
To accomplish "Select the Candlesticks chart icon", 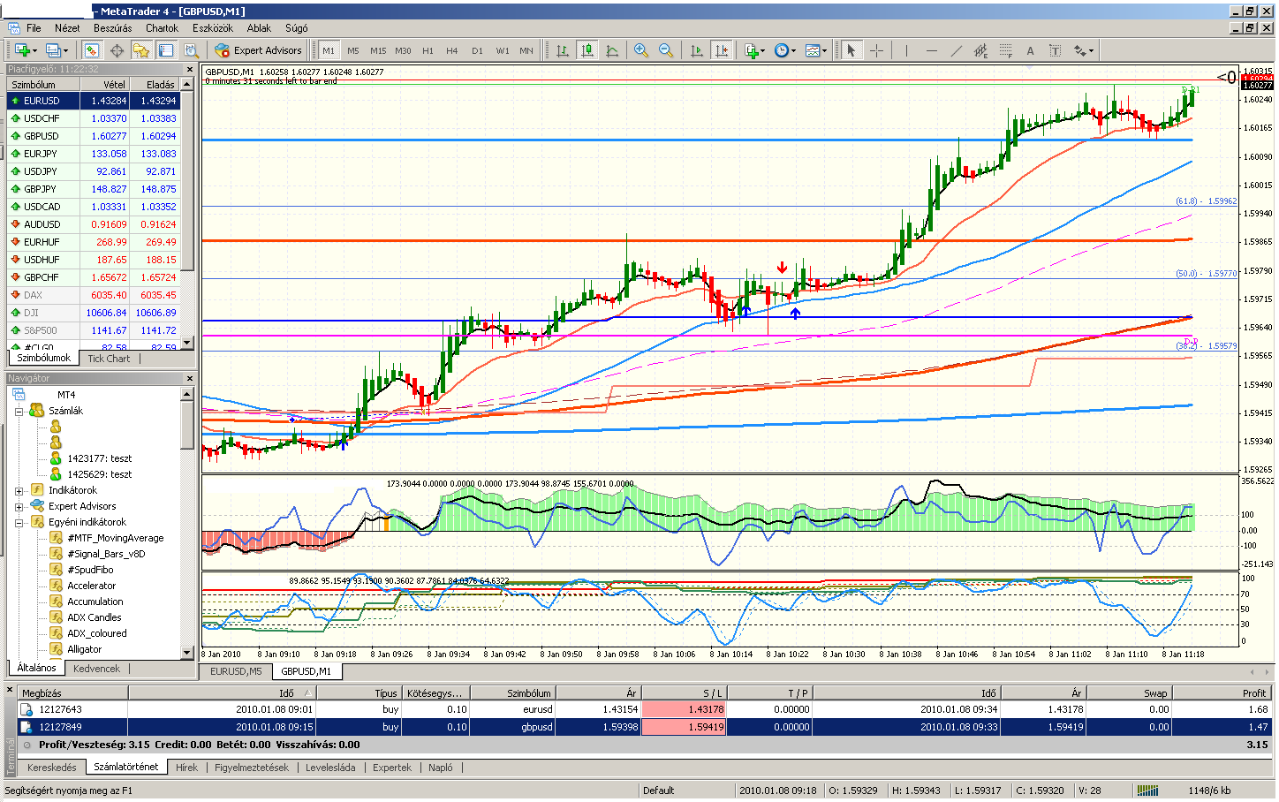I will tap(587, 50).
